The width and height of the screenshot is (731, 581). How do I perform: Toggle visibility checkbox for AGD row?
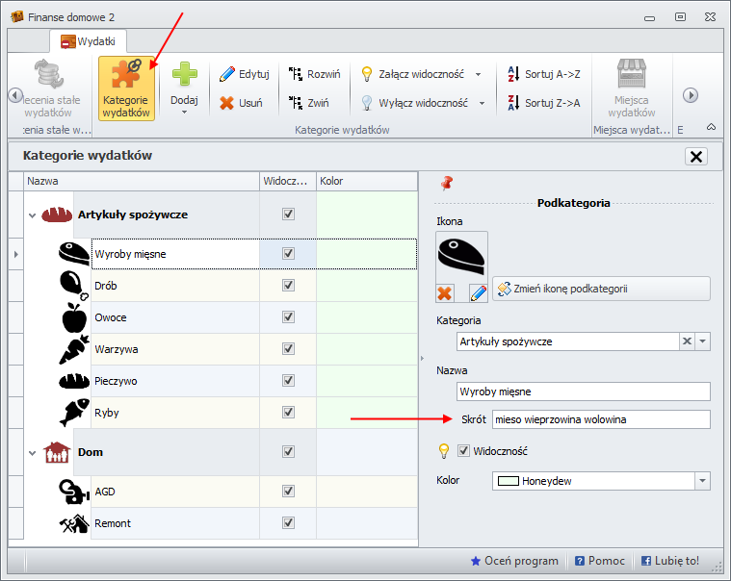[x=288, y=492]
